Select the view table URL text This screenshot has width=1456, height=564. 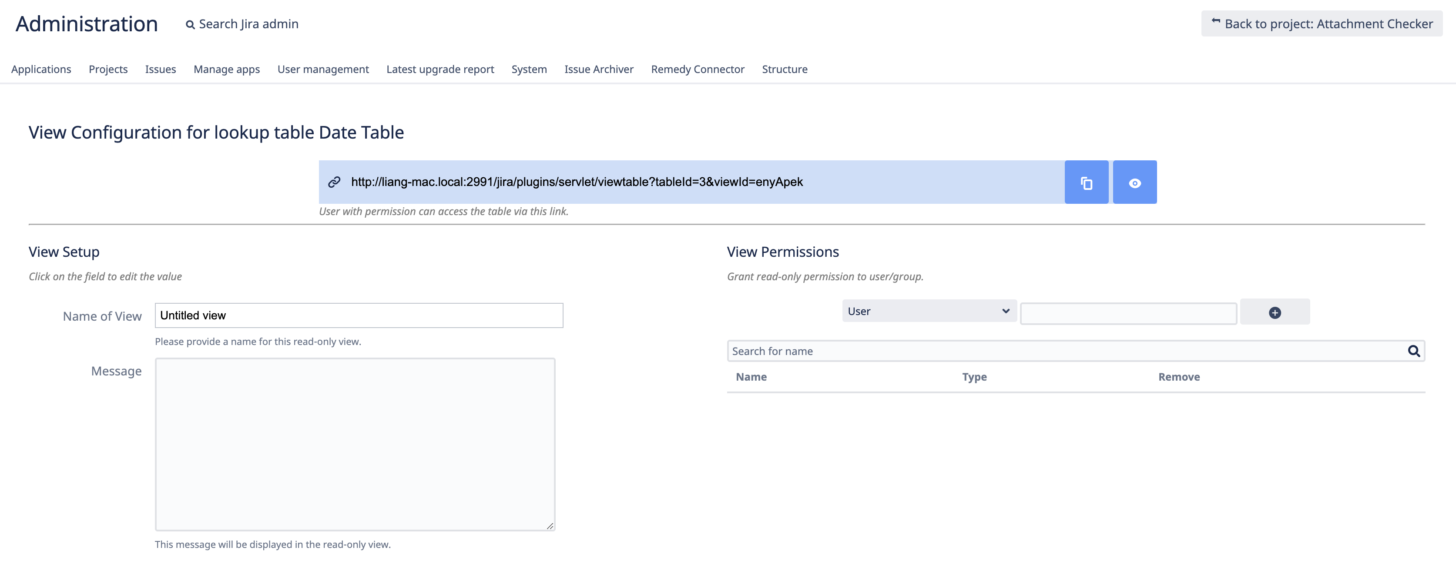[x=577, y=182]
